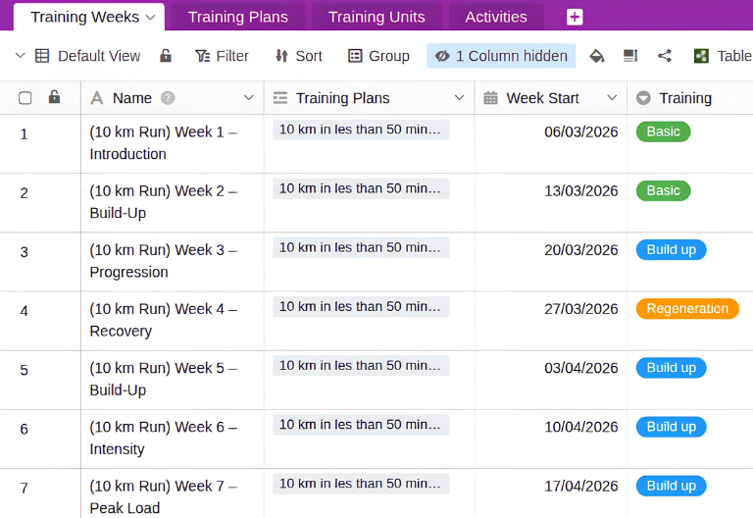This screenshot has height=518, width=753.
Task: Click the Table plugin icon in toolbar
Action: 701,56
